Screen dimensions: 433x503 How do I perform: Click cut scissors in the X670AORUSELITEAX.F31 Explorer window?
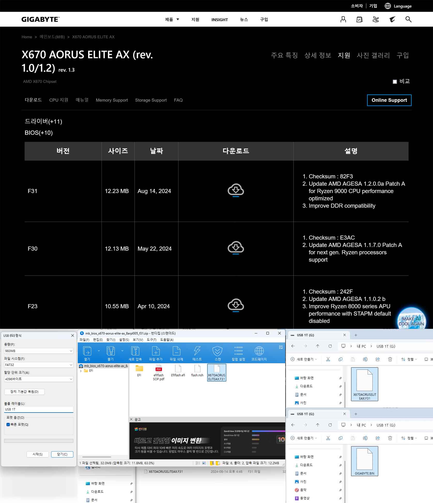328,359
